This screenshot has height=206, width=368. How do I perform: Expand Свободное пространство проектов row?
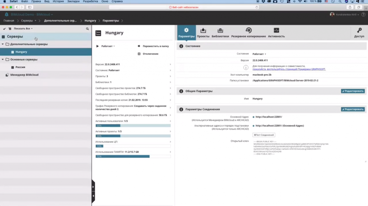click(133, 88)
